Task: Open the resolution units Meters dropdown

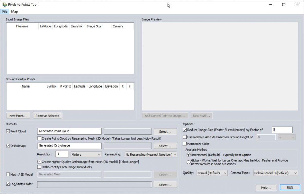Action: coord(86,154)
